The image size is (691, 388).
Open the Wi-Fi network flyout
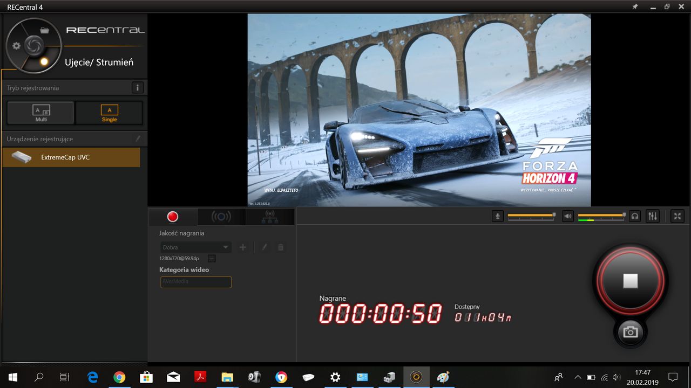pyautogui.click(x=604, y=377)
